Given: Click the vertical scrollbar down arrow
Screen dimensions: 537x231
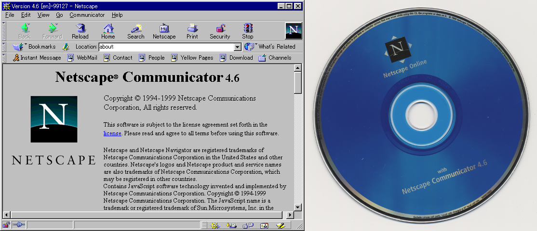Looking at the screenshot, I should click(297, 207).
